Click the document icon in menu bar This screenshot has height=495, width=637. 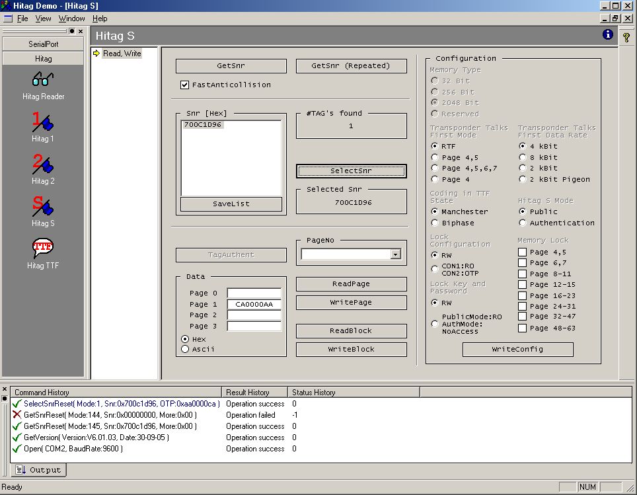point(8,19)
